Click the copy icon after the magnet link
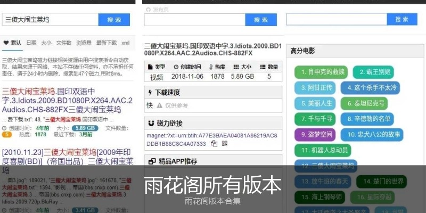The height and width of the screenshot is (213, 426). pos(214,144)
